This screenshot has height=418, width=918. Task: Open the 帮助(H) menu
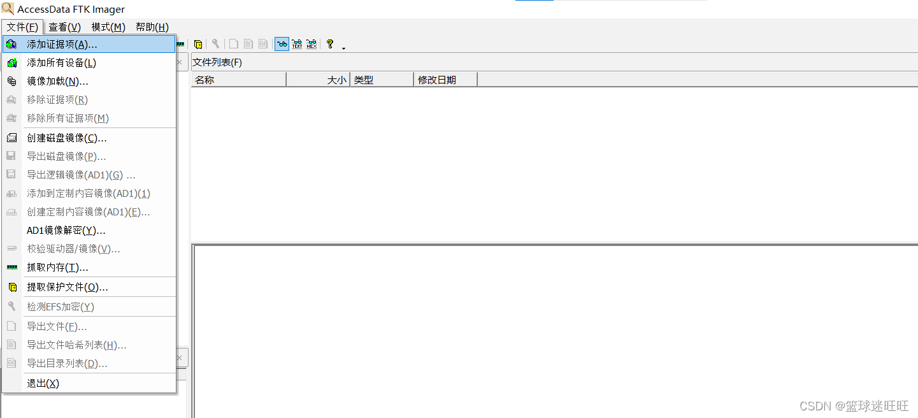coord(152,27)
